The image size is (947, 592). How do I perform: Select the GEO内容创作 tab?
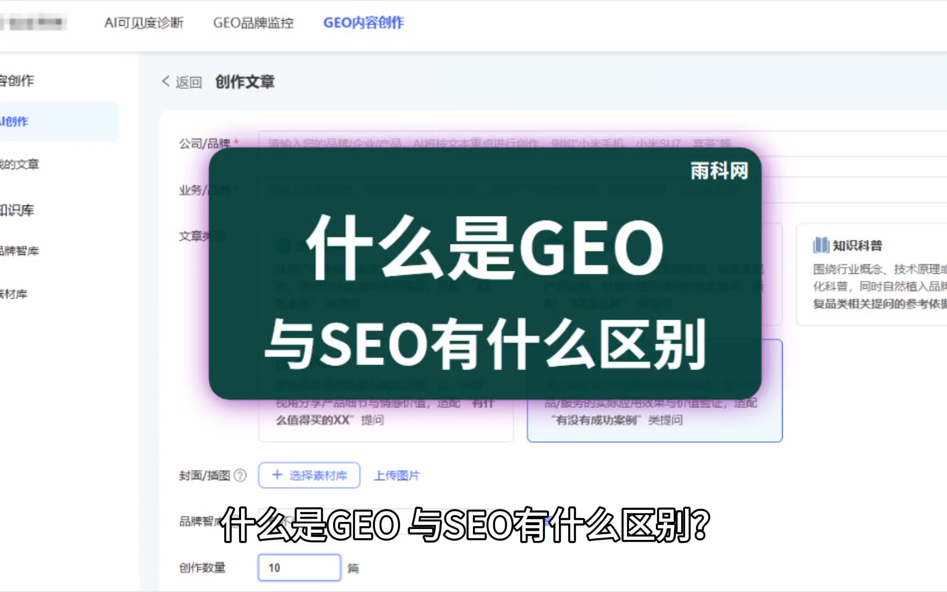364,23
